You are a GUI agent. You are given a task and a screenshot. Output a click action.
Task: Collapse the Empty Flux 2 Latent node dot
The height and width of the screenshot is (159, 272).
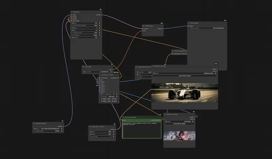pos(89,127)
